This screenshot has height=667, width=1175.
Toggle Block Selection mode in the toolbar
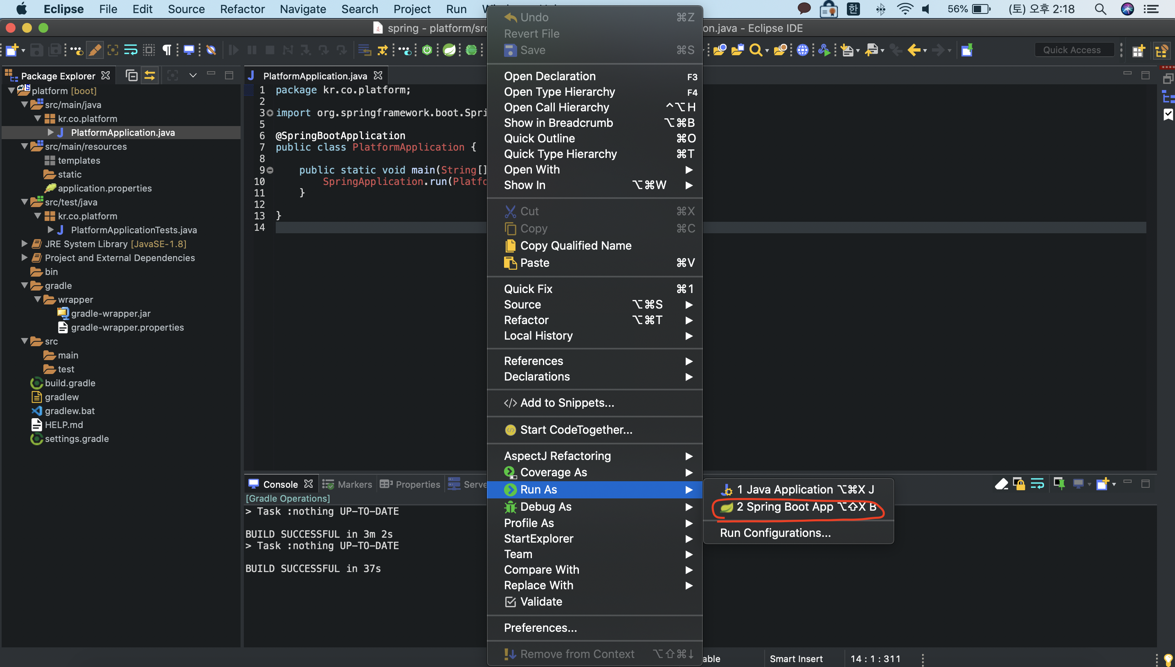(x=149, y=50)
